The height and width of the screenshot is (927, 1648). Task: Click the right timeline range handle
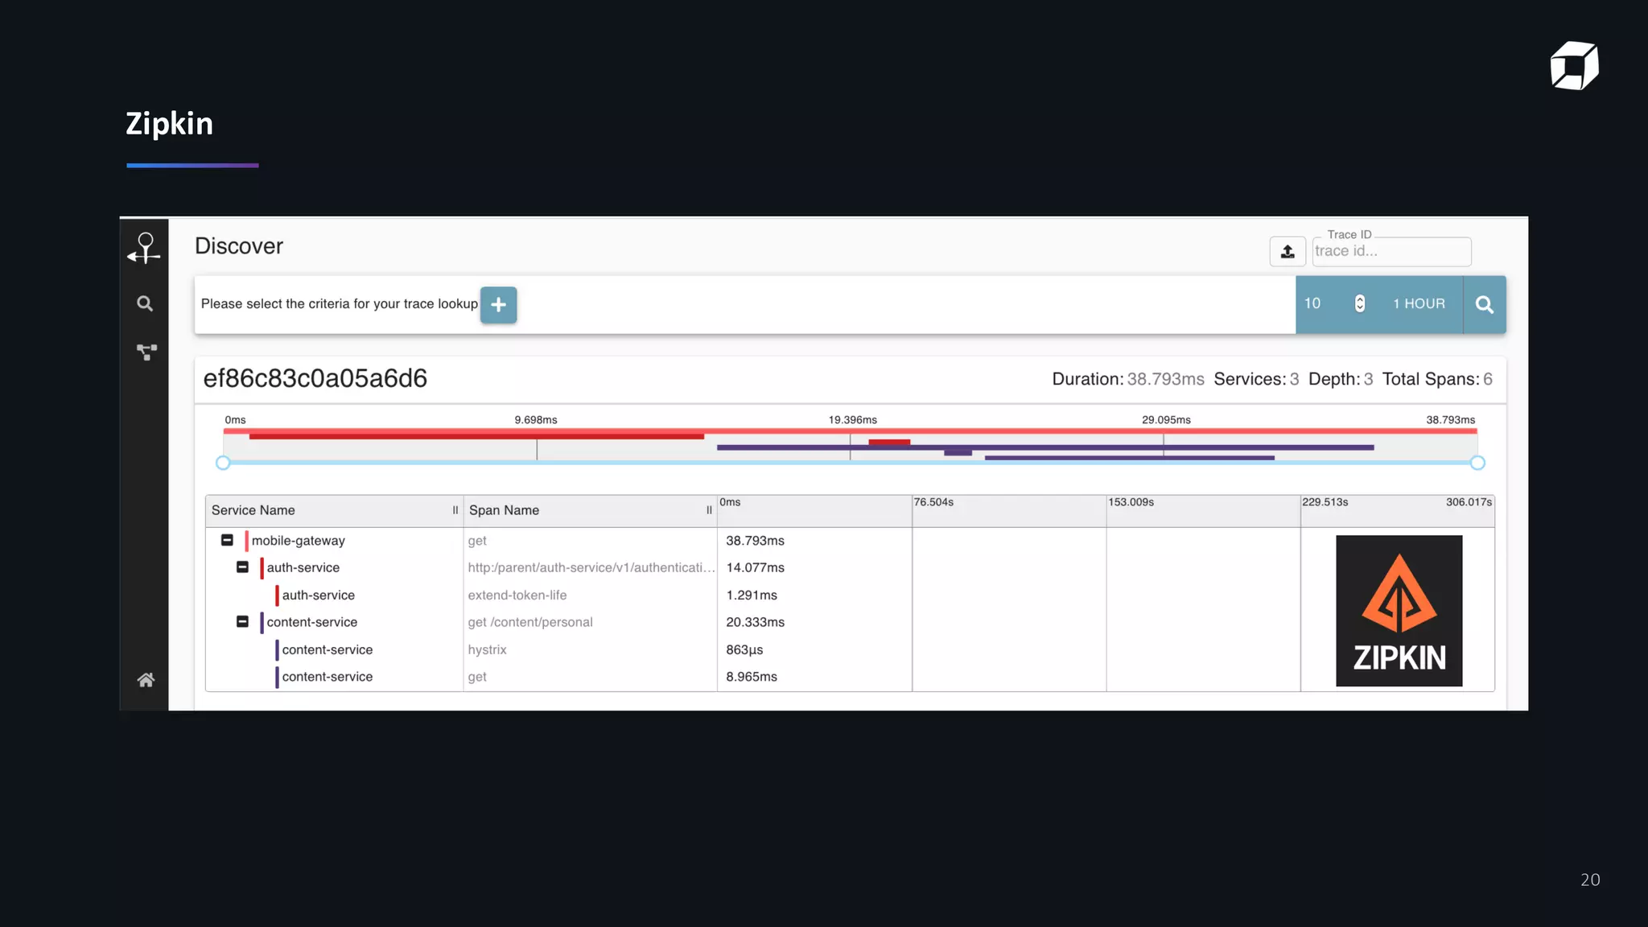1477,463
